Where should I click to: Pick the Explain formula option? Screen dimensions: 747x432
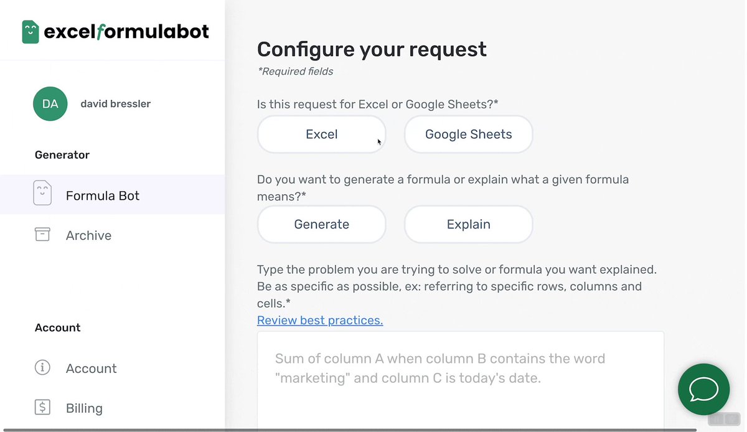click(x=468, y=224)
